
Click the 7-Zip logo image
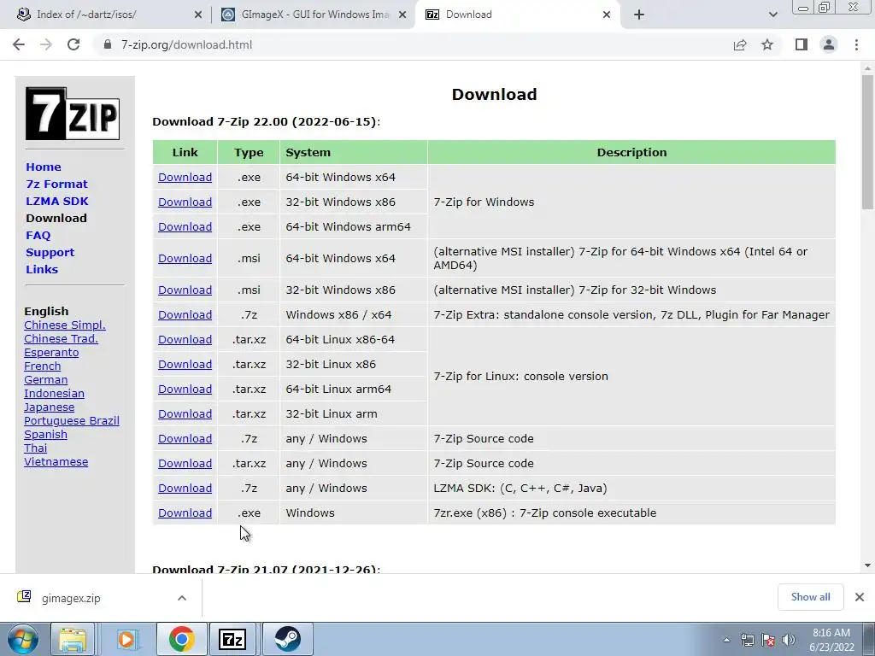point(73,114)
